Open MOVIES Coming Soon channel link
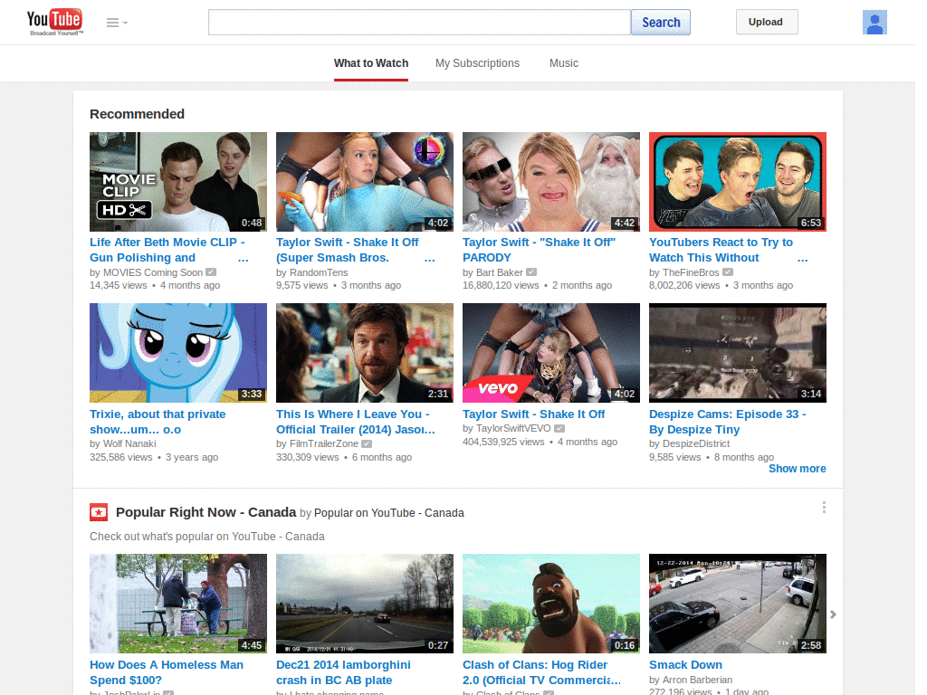The height and width of the screenshot is (695, 927). 153,272
